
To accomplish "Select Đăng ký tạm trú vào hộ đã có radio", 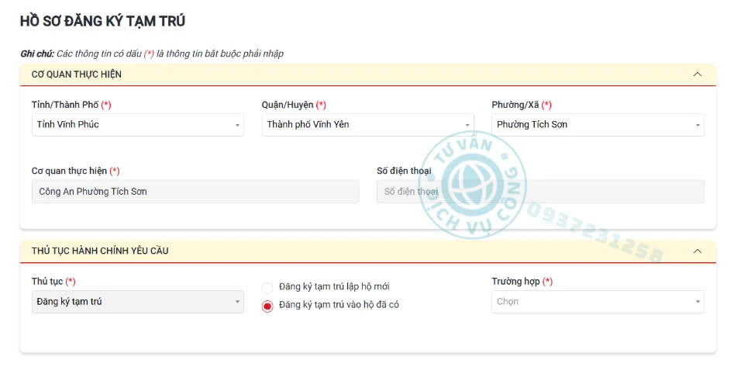I will 267,306.
